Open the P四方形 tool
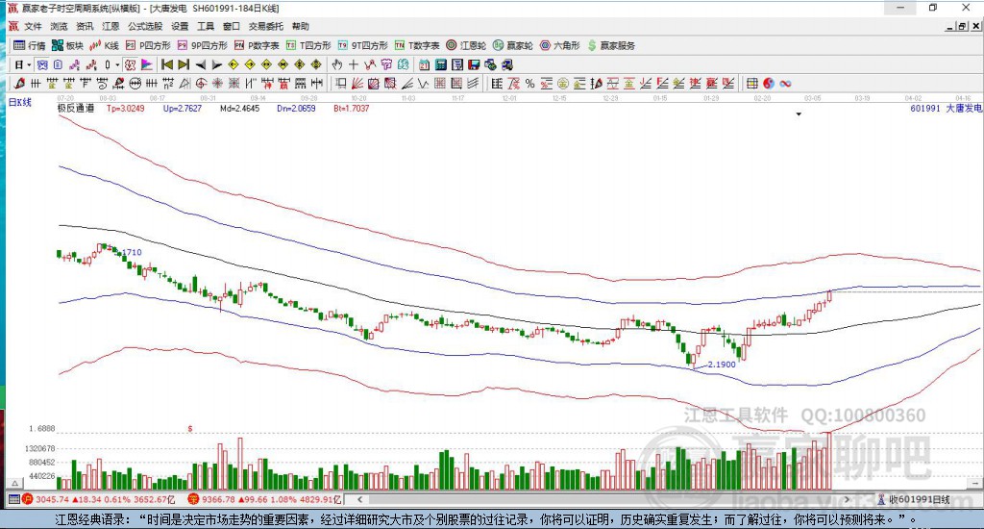Image resolution: width=984 pixels, height=529 pixels. 148,45
